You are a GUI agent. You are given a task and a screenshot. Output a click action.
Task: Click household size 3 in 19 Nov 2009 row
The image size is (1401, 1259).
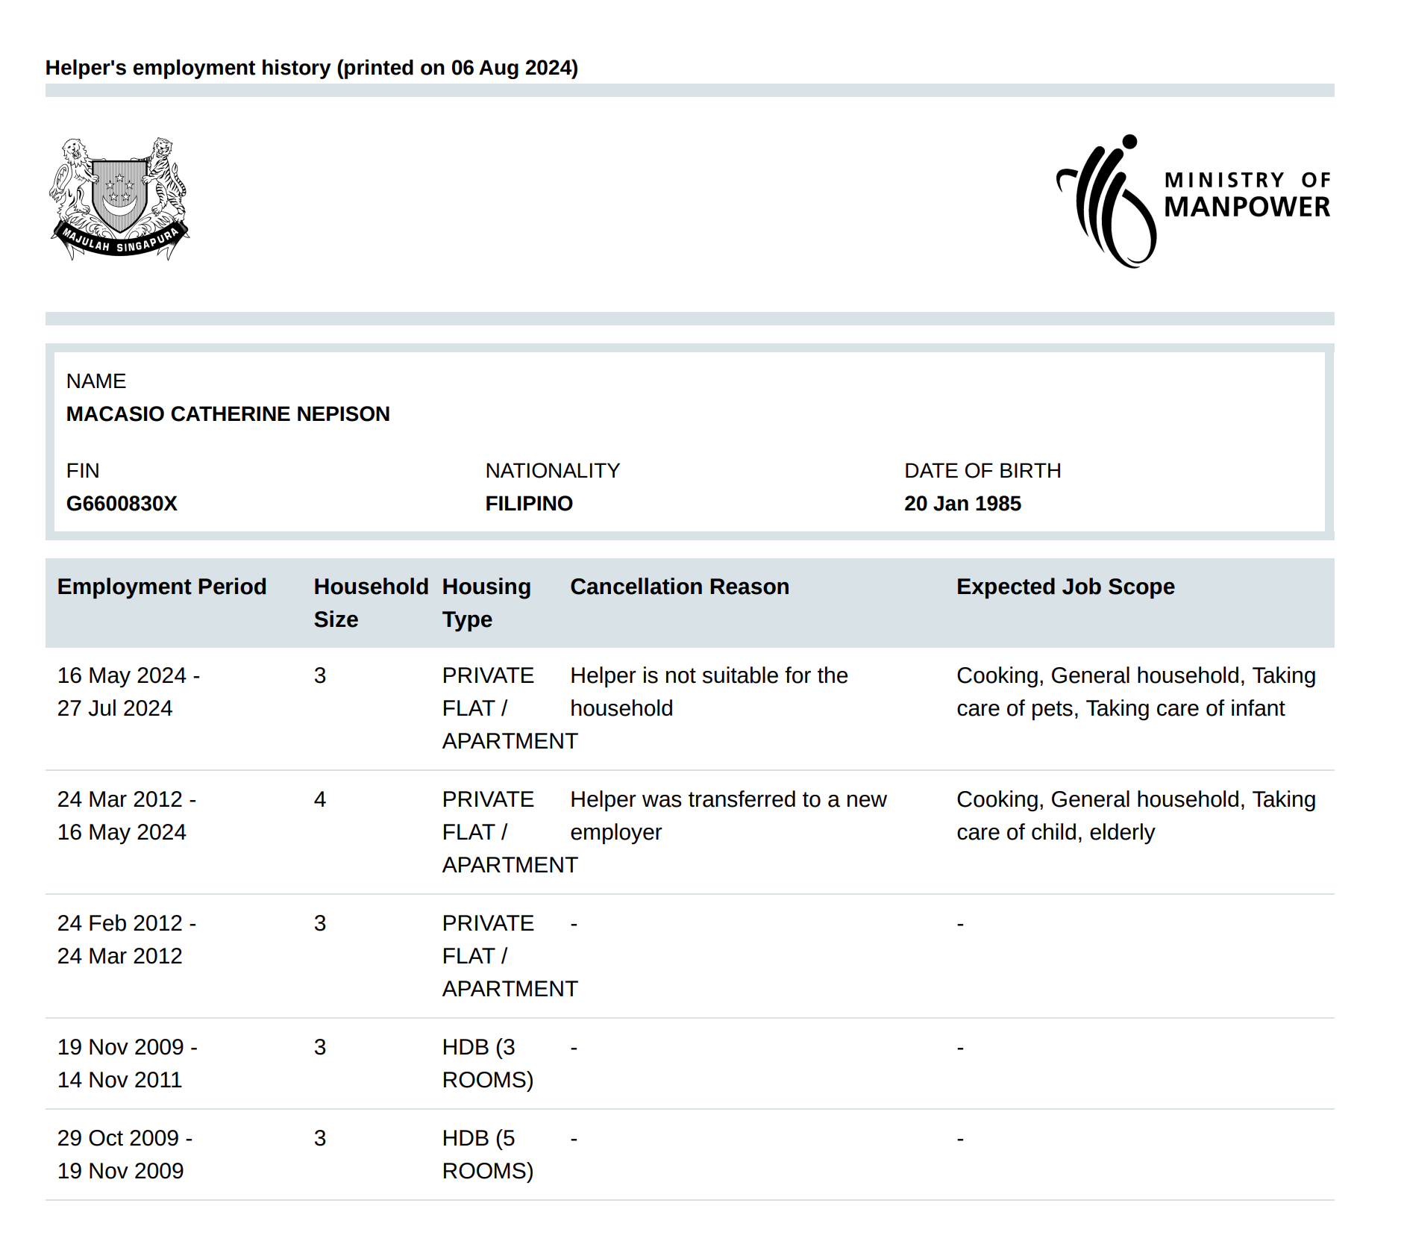pyautogui.click(x=320, y=1047)
